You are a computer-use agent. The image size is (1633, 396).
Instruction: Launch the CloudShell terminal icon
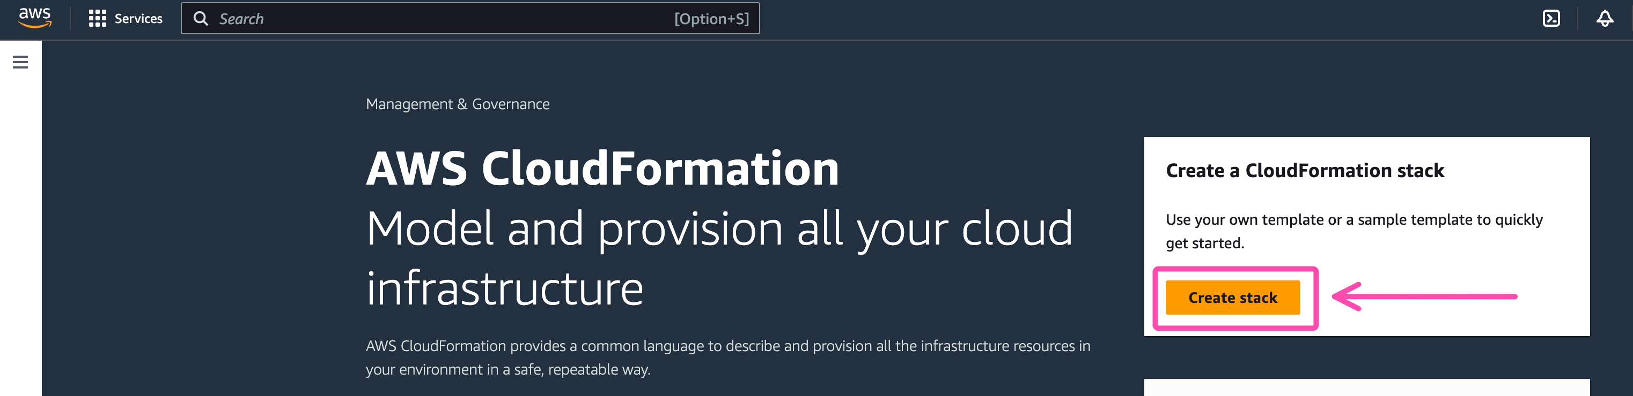point(1550,18)
